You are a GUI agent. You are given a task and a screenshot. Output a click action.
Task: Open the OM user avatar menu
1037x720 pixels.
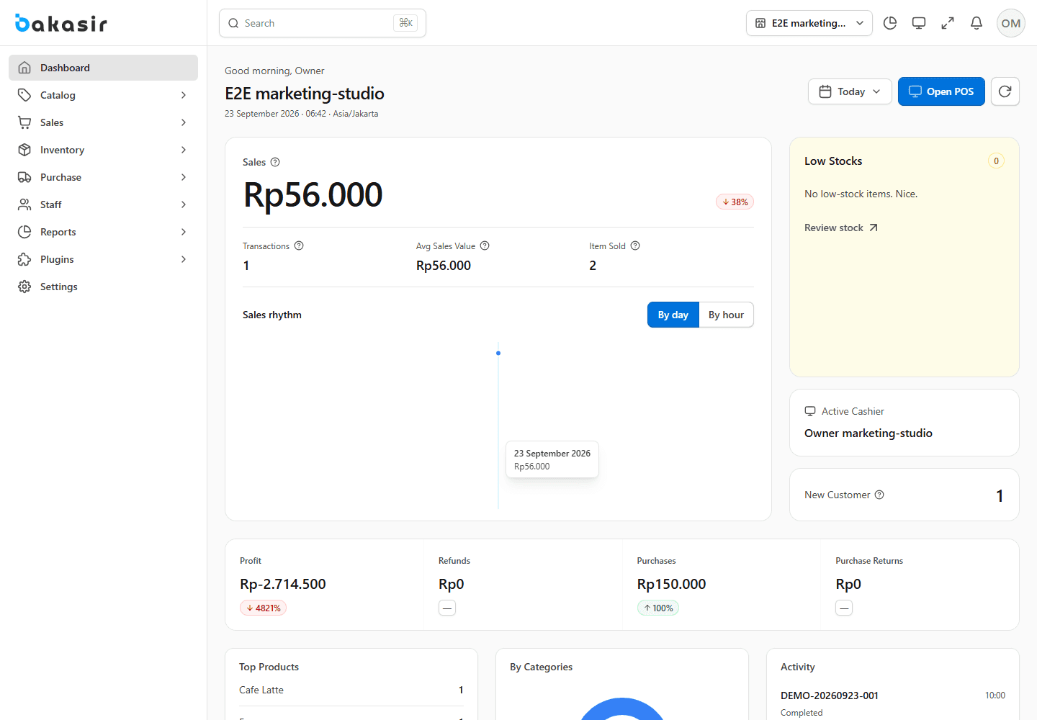click(x=1011, y=23)
